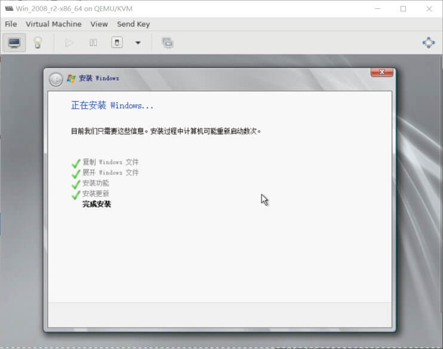Open the View menu
The image size is (443, 349).
pyautogui.click(x=99, y=25)
